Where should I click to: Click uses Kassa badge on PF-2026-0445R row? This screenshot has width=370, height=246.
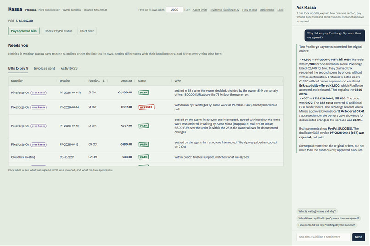[39, 93]
